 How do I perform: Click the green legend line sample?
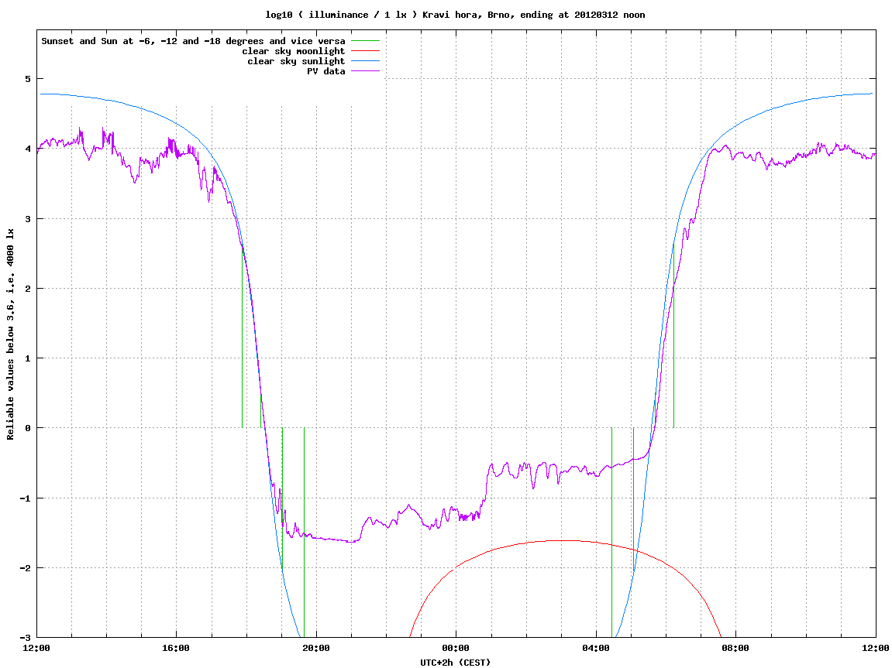365,41
